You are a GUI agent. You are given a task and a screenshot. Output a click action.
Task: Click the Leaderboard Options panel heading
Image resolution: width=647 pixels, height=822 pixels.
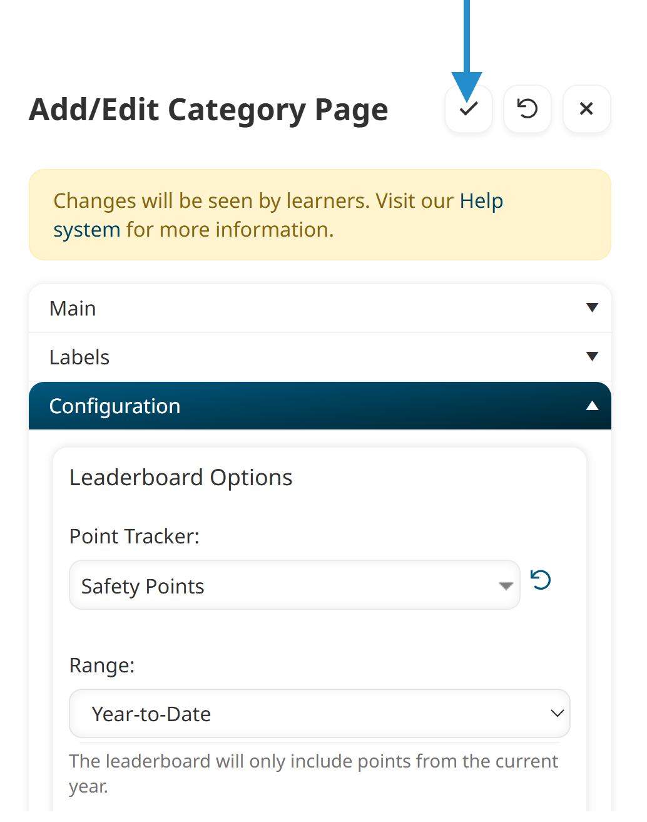[181, 477]
